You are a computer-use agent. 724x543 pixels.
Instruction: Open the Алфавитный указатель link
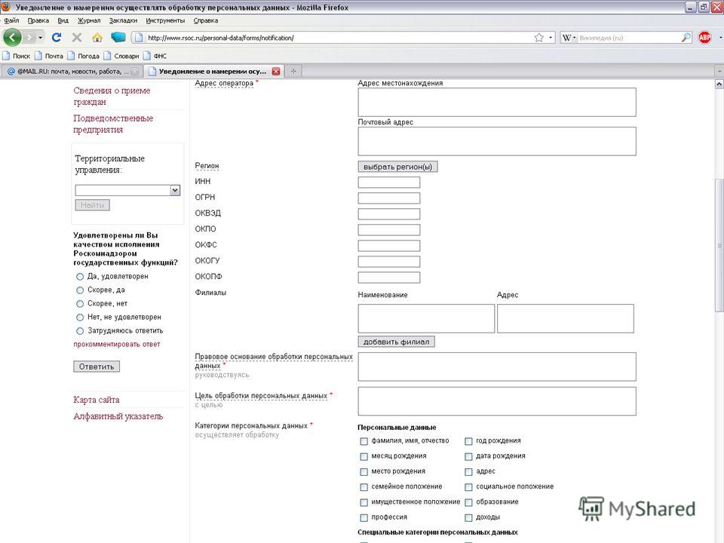[118, 416]
